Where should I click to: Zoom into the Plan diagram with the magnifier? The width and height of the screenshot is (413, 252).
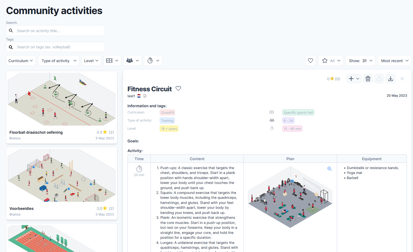point(329,169)
